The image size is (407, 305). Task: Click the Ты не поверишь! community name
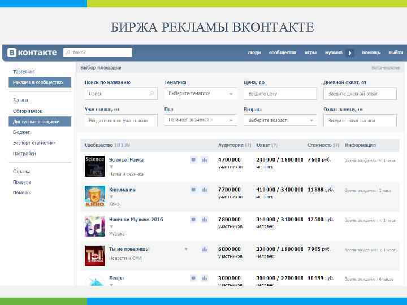(129, 249)
